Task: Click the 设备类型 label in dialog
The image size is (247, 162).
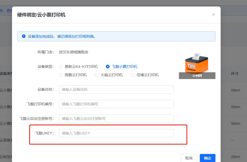Action: click(x=46, y=67)
